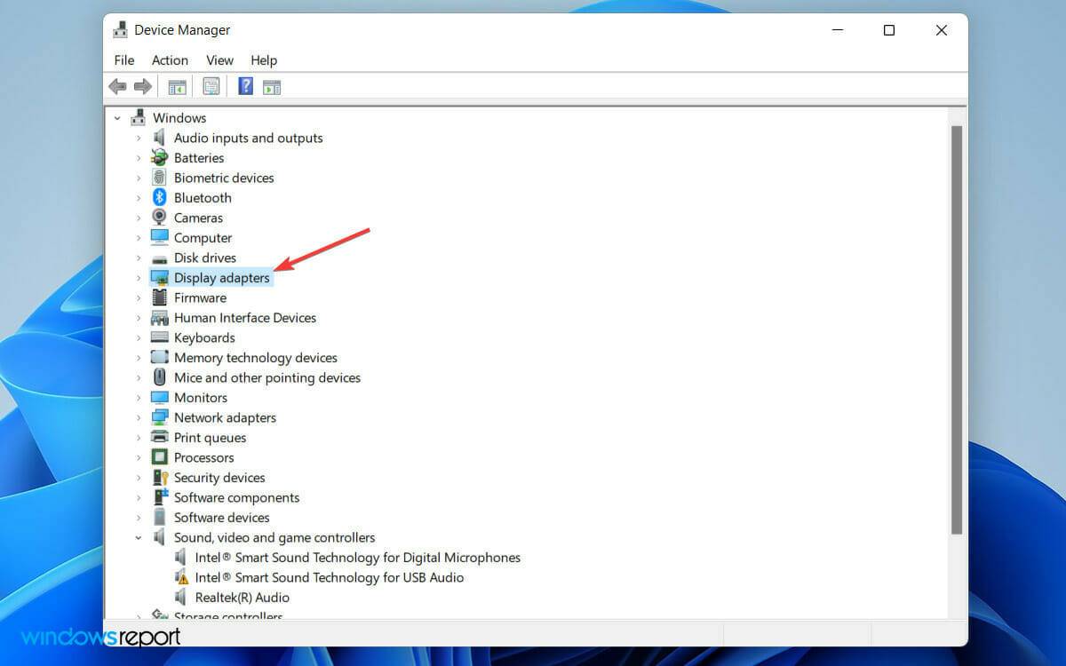
Task: Collapse the Windows root node
Action: point(117,118)
